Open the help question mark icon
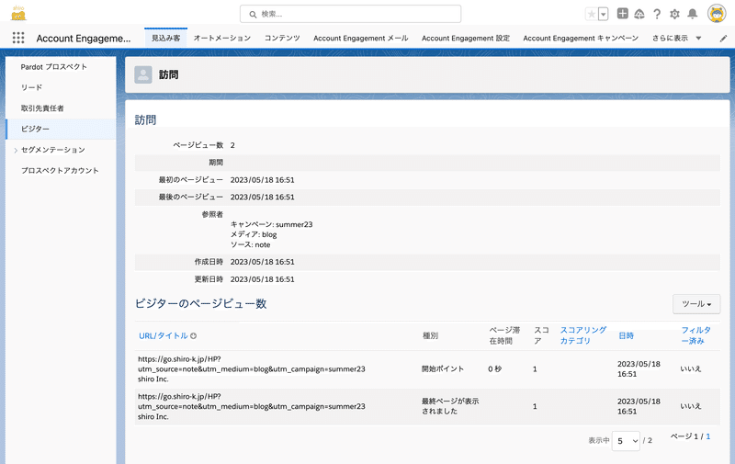Viewport: 735px width, 464px height. point(657,14)
